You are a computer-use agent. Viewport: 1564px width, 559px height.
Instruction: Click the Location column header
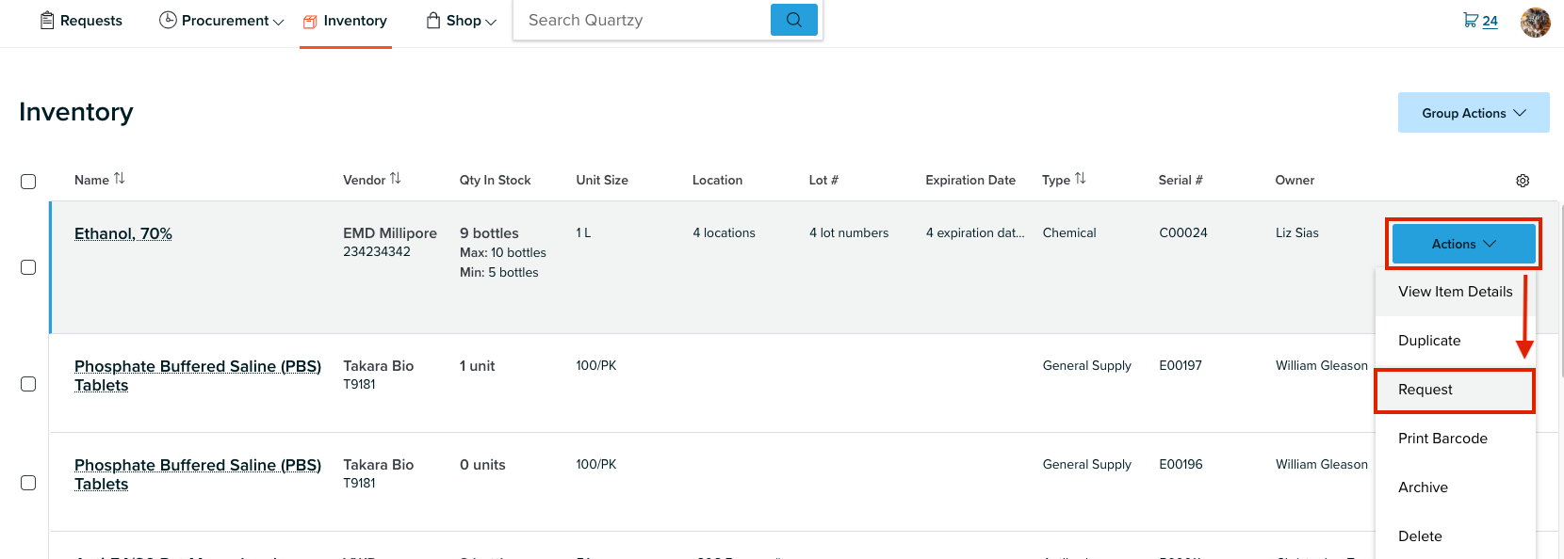tap(717, 180)
